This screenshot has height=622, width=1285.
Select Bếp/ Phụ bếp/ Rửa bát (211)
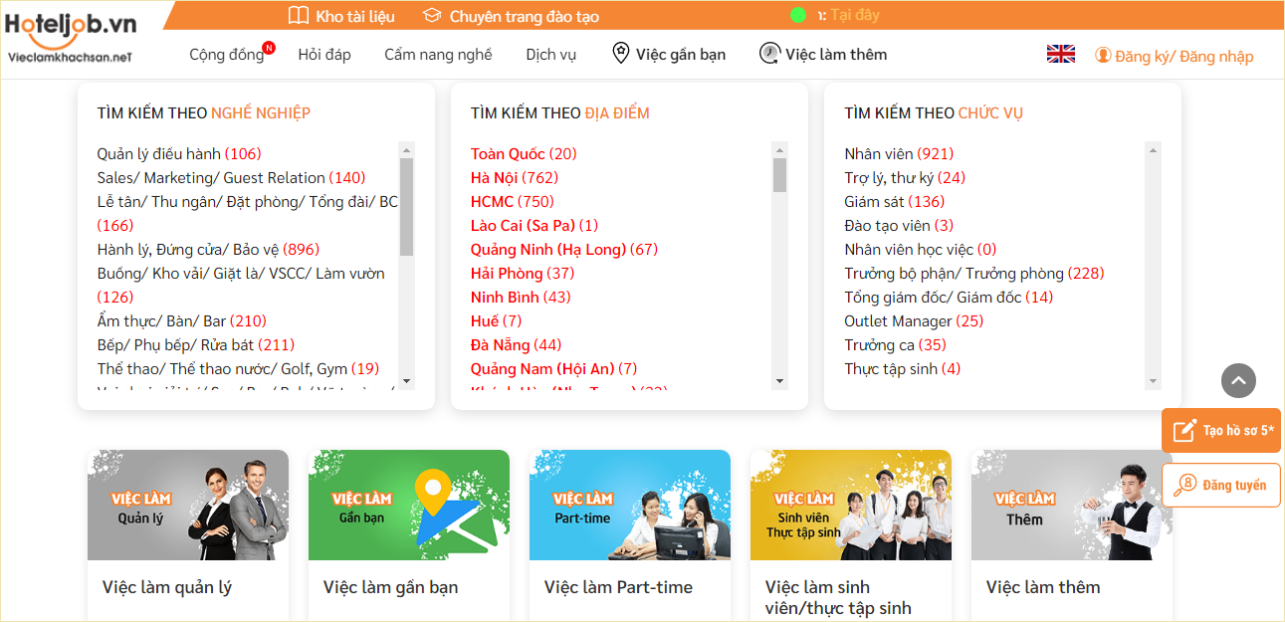point(195,344)
